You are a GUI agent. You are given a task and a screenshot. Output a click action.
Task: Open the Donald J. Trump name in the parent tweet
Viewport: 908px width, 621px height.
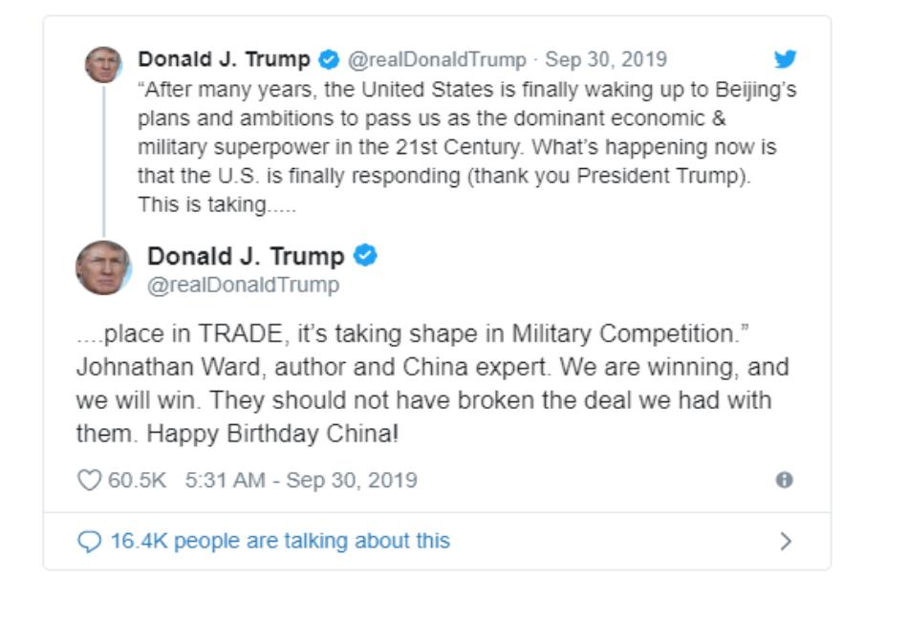click(x=224, y=59)
